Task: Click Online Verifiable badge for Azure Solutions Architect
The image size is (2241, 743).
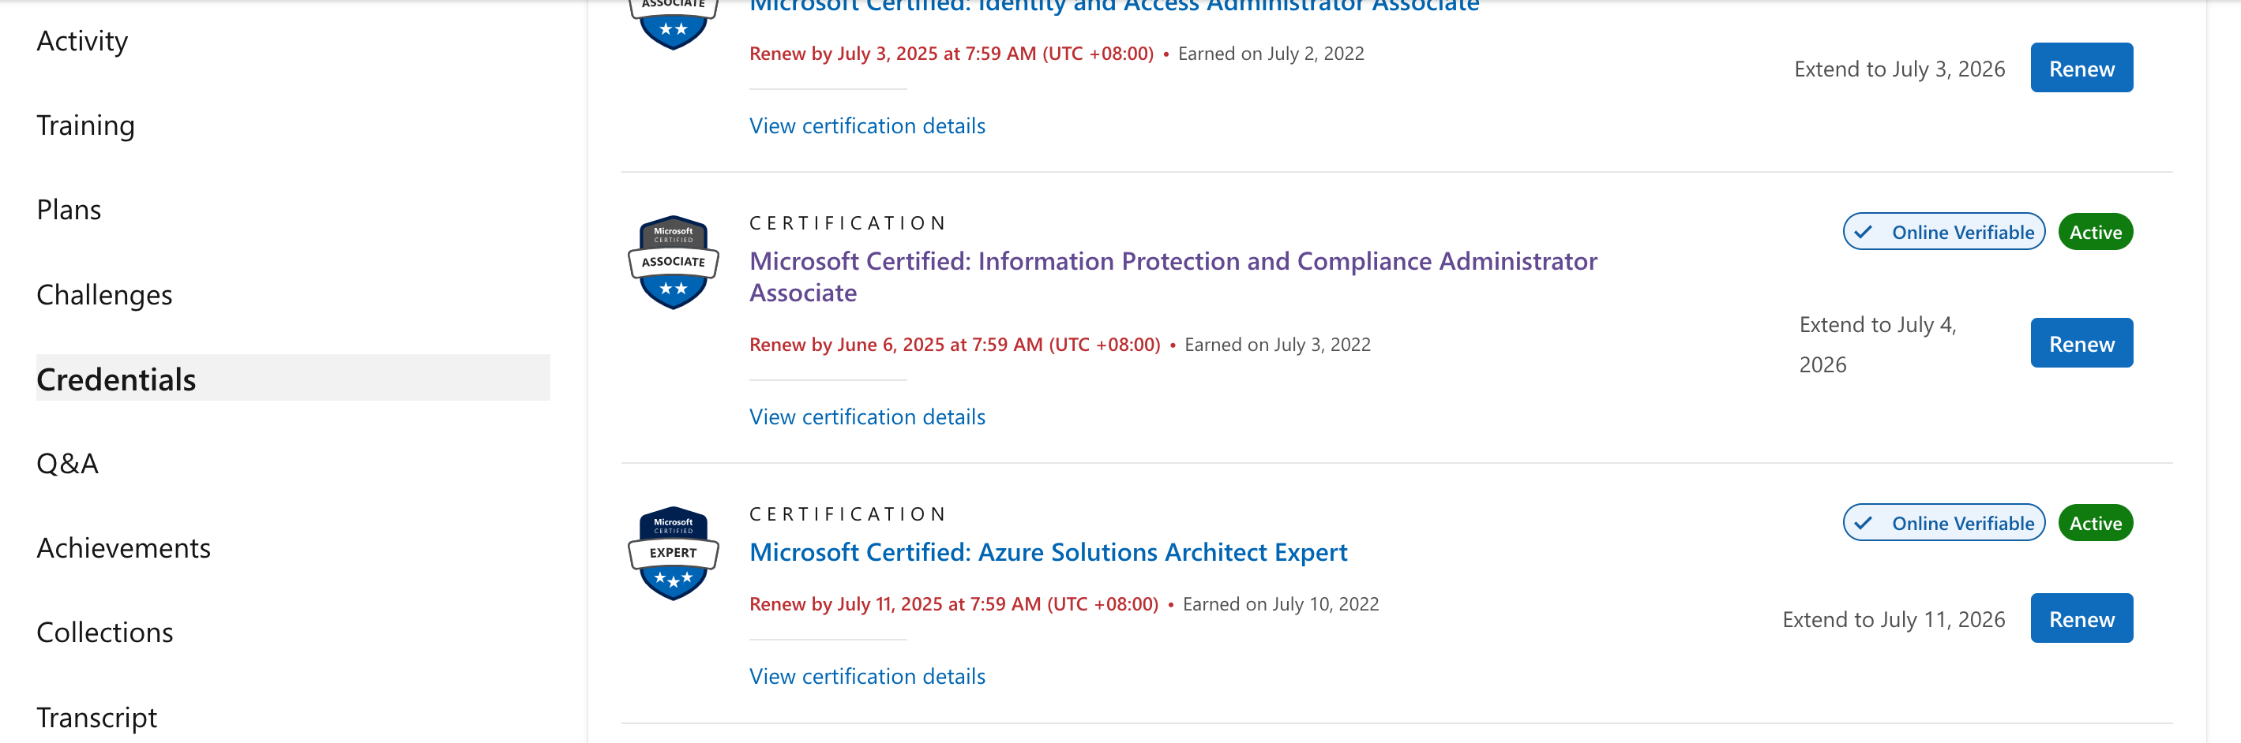Action: click(1943, 523)
